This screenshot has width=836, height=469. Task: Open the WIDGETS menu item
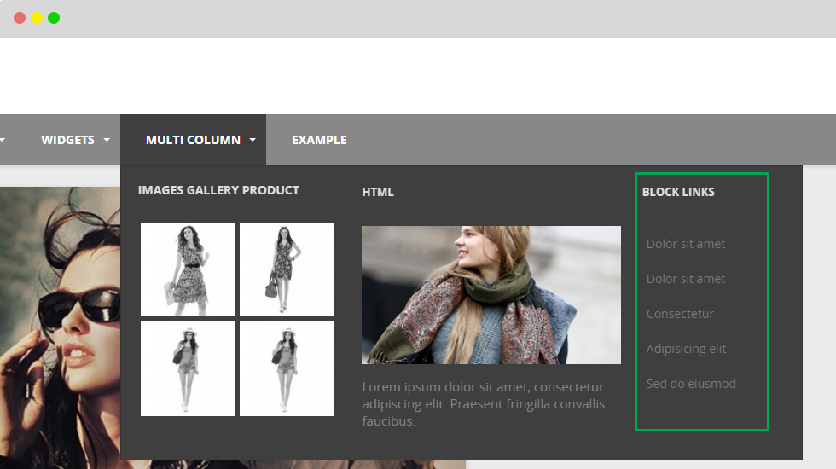click(67, 140)
